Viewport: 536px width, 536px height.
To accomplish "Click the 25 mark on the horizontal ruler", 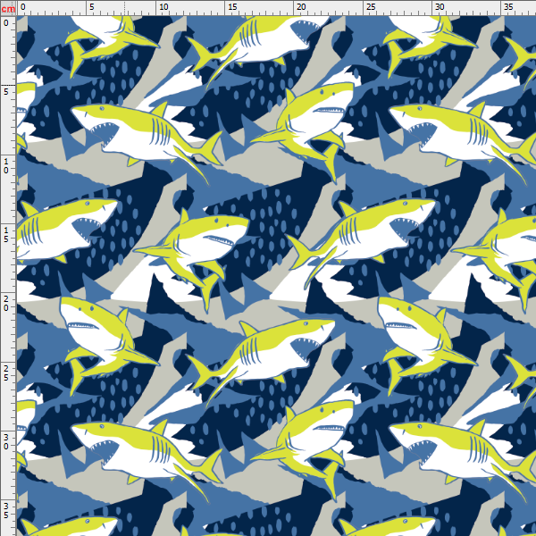I will [x=371, y=7].
